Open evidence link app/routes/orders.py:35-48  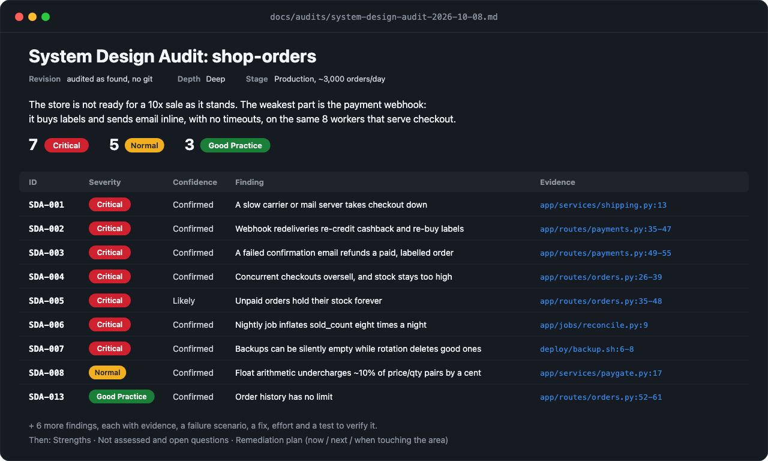tap(601, 301)
